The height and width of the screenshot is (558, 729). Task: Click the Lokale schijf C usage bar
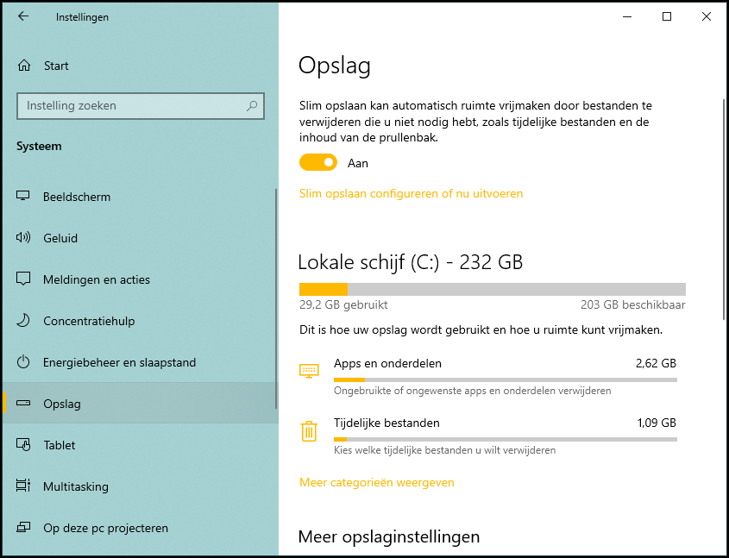coord(493,289)
